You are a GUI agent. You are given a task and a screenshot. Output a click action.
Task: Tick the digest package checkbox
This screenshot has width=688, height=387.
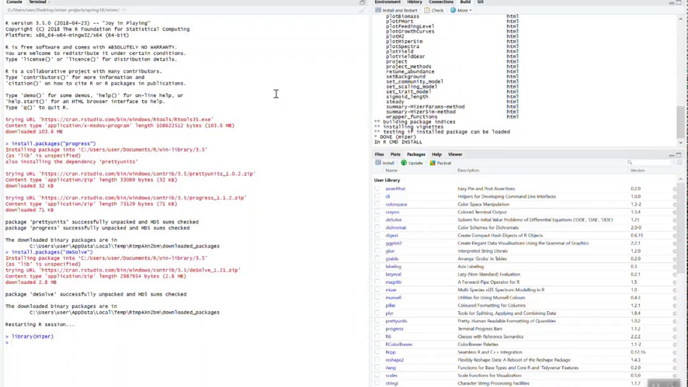point(377,235)
